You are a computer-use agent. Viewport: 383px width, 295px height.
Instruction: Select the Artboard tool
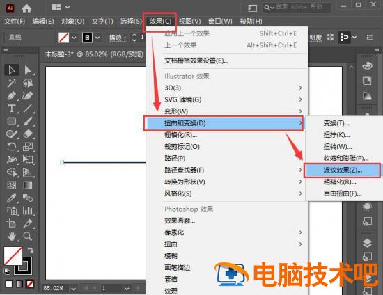coord(11,223)
